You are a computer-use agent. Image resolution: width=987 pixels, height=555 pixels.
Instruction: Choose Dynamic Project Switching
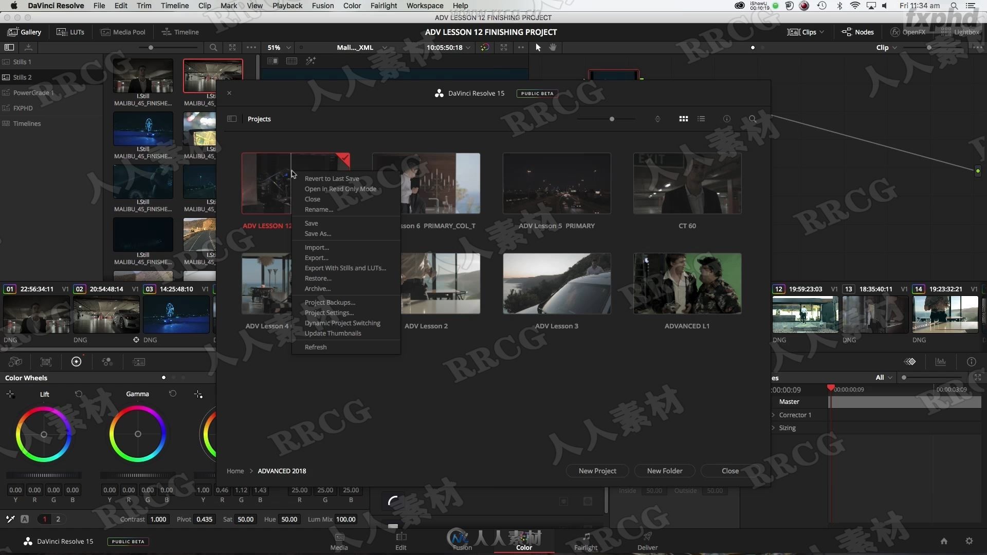click(342, 323)
